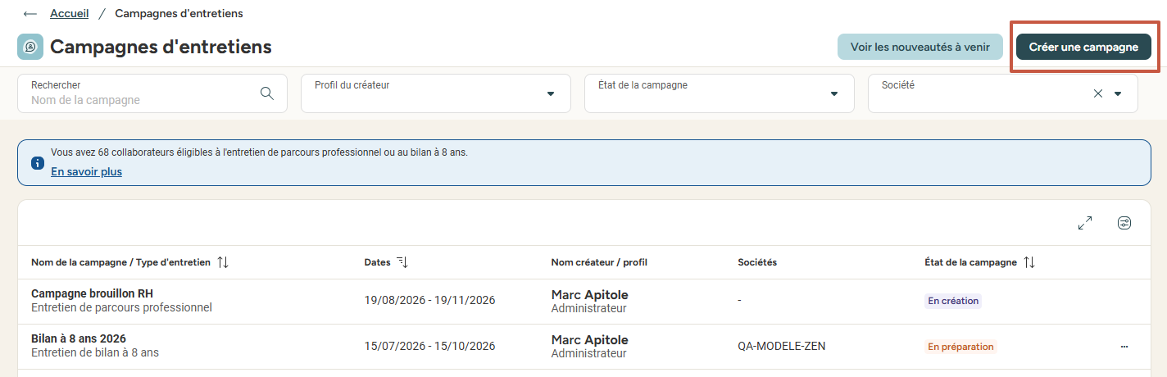Click the Campagnes d'entretiens page icon
Image resolution: width=1167 pixels, height=377 pixels.
(x=30, y=47)
